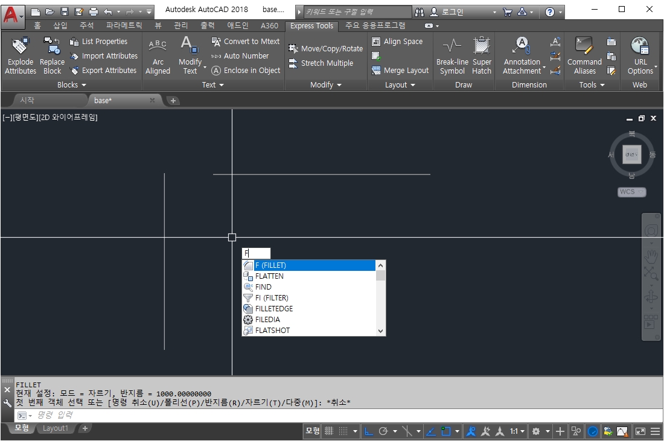Choose the Merge Layout tool
The width and height of the screenshot is (664, 441).
[400, 70]
